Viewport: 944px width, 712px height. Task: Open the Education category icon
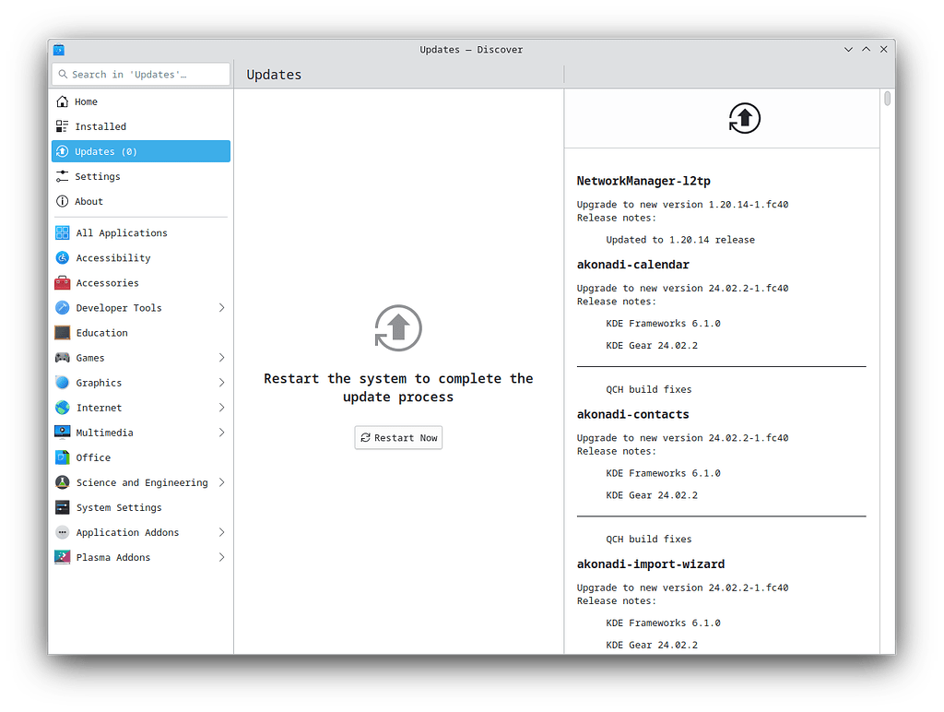[62, 333]
